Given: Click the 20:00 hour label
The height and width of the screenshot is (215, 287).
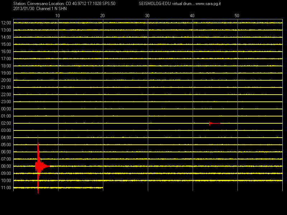Looking at the screenshot, I should (6, 80).
